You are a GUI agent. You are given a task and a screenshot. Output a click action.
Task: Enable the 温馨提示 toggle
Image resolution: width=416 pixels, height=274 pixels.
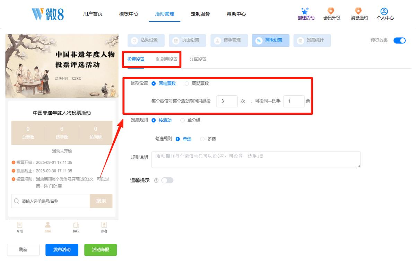coord(167,180)
